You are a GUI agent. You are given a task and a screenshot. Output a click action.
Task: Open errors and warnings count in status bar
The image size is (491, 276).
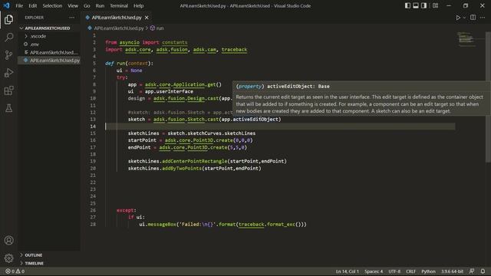pyautogui.click(x=15, y=271)
